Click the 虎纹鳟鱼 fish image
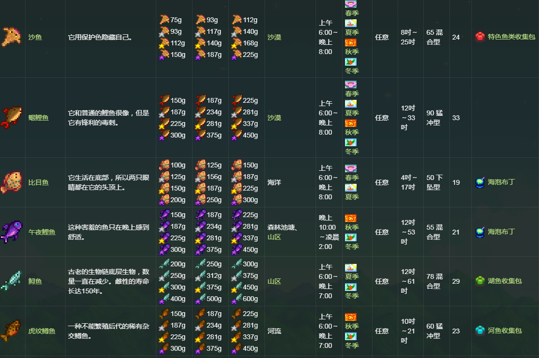 pyautogui.click(x=12, y=331)
